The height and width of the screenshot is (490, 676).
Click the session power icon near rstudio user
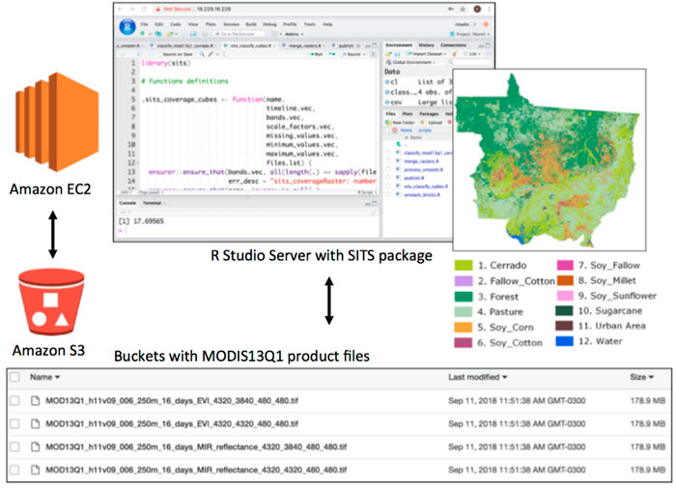486,24
